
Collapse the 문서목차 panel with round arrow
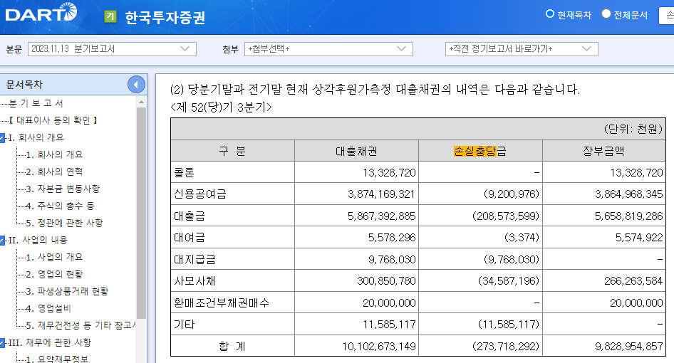tap(136, 85)
